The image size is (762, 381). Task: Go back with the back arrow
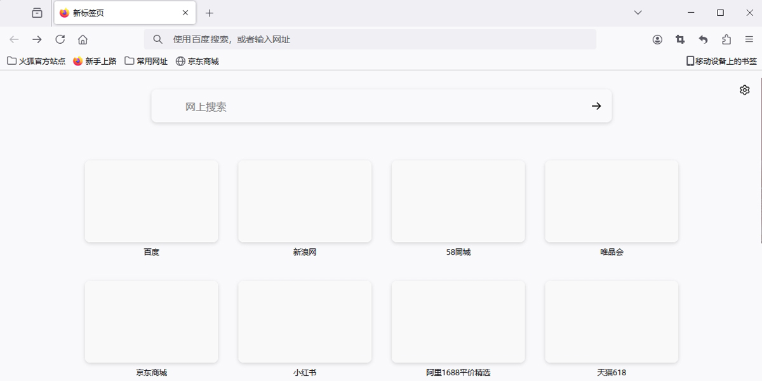pos(14,39)
